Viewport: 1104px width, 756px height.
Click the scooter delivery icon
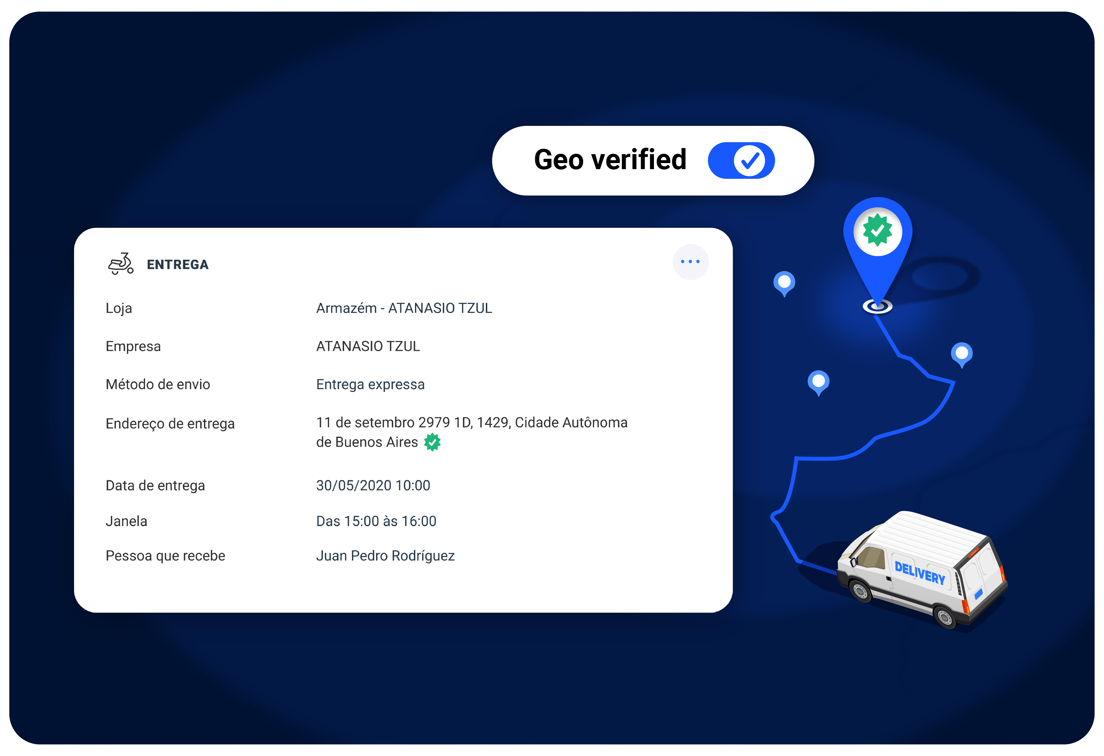(121, 264)
